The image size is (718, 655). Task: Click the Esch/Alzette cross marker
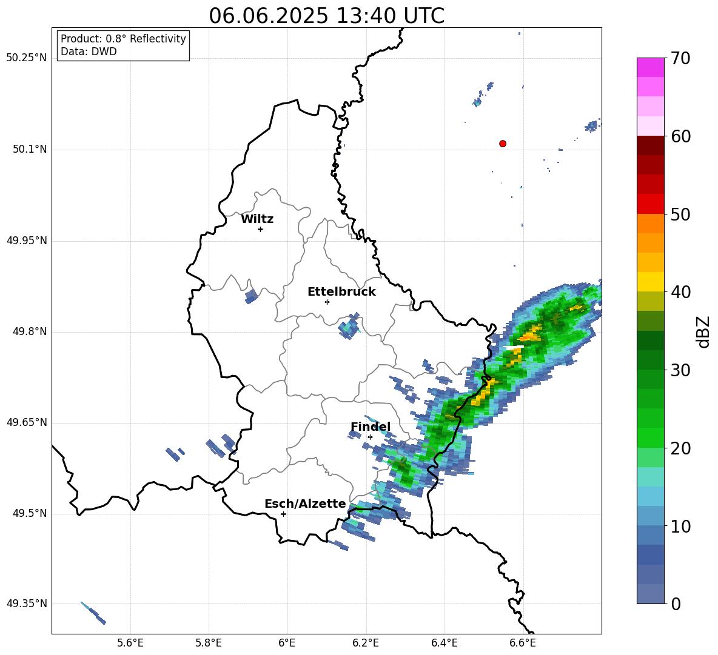tap(283, 514)
